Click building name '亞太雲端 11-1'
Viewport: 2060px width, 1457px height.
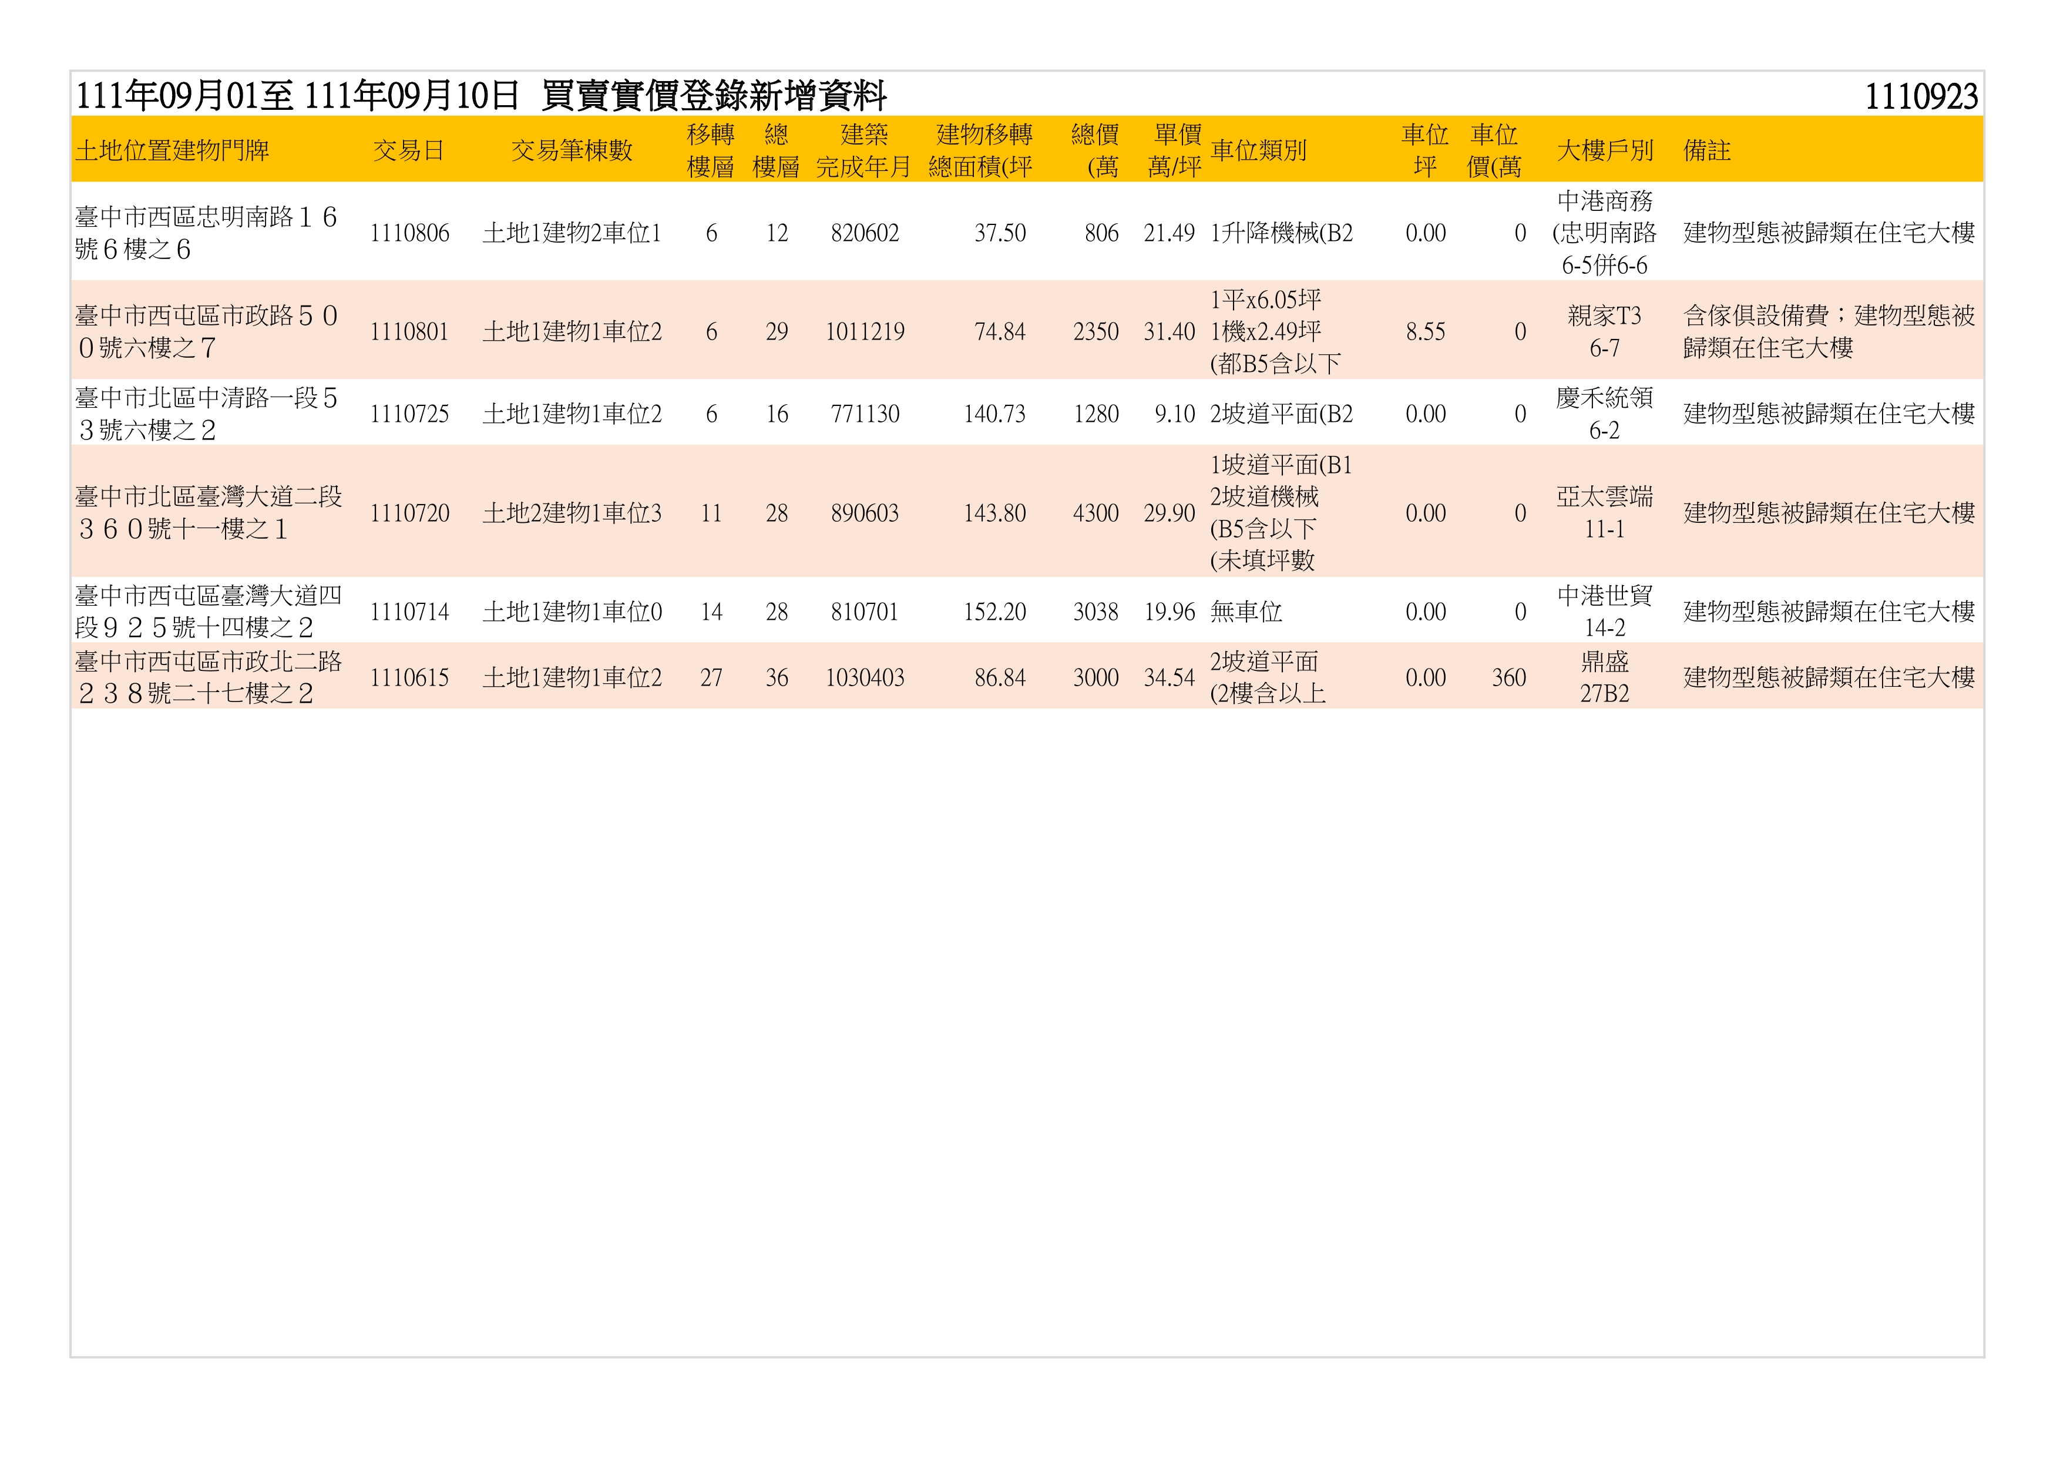[1604, 512]
